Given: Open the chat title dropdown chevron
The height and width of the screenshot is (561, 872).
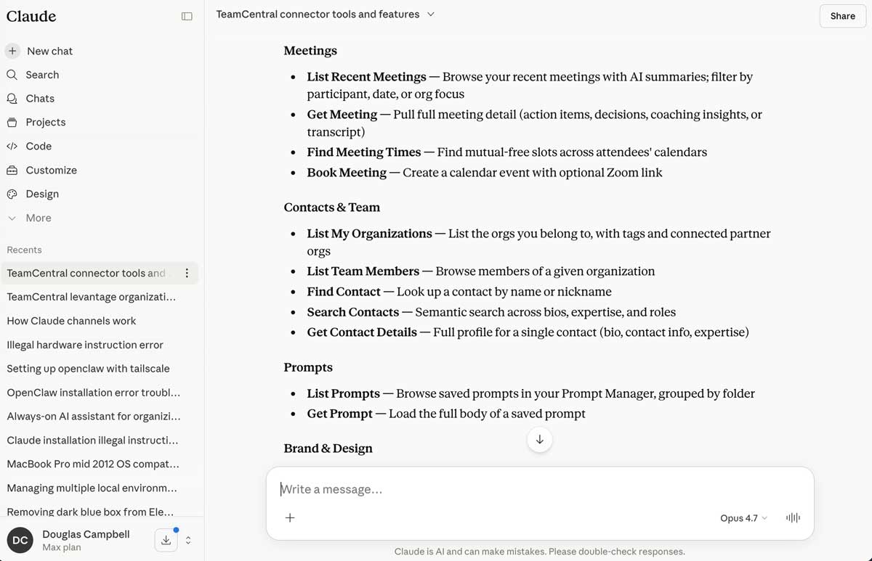Looking at the screenshot, I should coord(430,15).
